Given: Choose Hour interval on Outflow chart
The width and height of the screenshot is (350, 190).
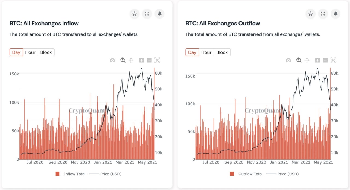Looking at the screenshot, I should pyautogui.click(x=206, y=52).
